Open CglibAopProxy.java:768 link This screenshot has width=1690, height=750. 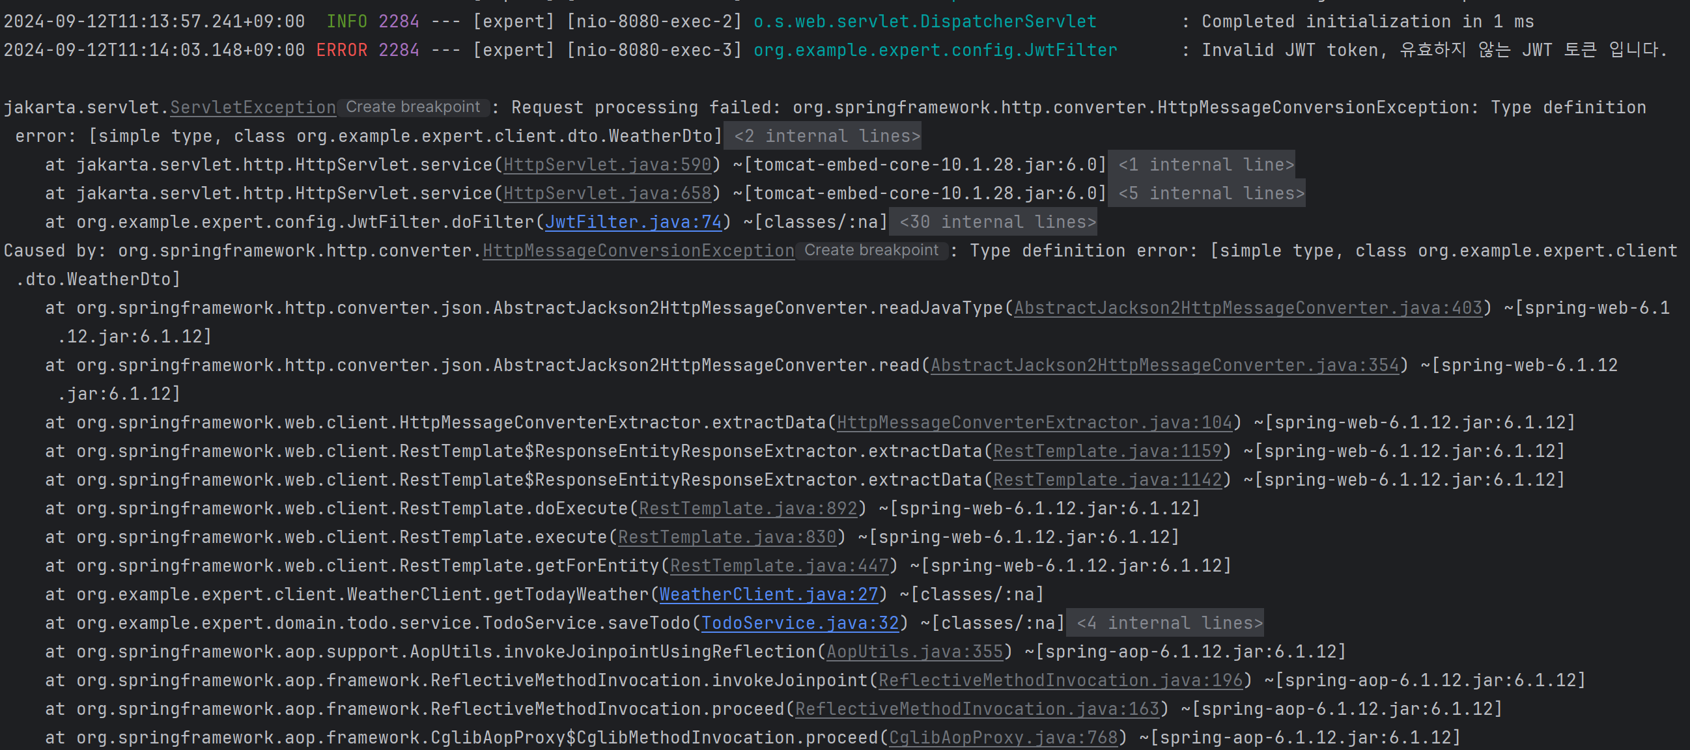[1002, 738]
